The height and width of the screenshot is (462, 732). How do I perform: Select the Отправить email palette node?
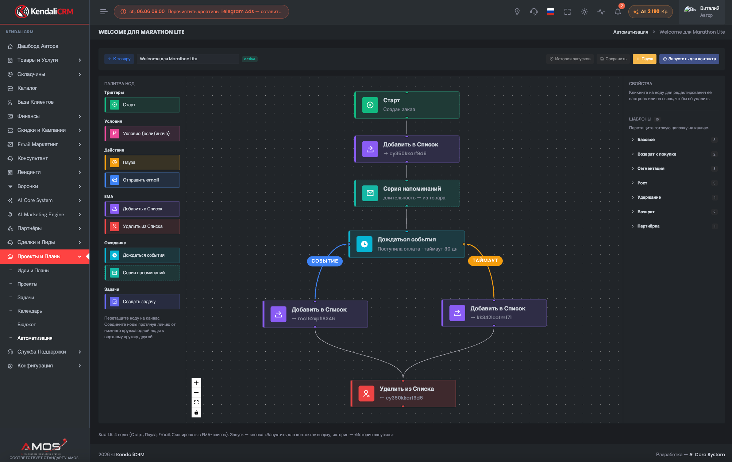pyautogui.click(x=142, y=180)
